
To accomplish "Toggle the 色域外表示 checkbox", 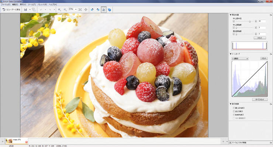I will point(234,115).
